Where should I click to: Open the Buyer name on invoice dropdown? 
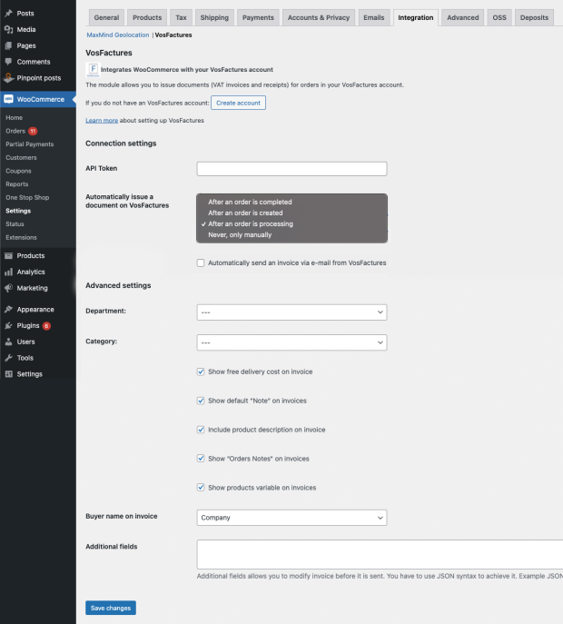point(291,518)
